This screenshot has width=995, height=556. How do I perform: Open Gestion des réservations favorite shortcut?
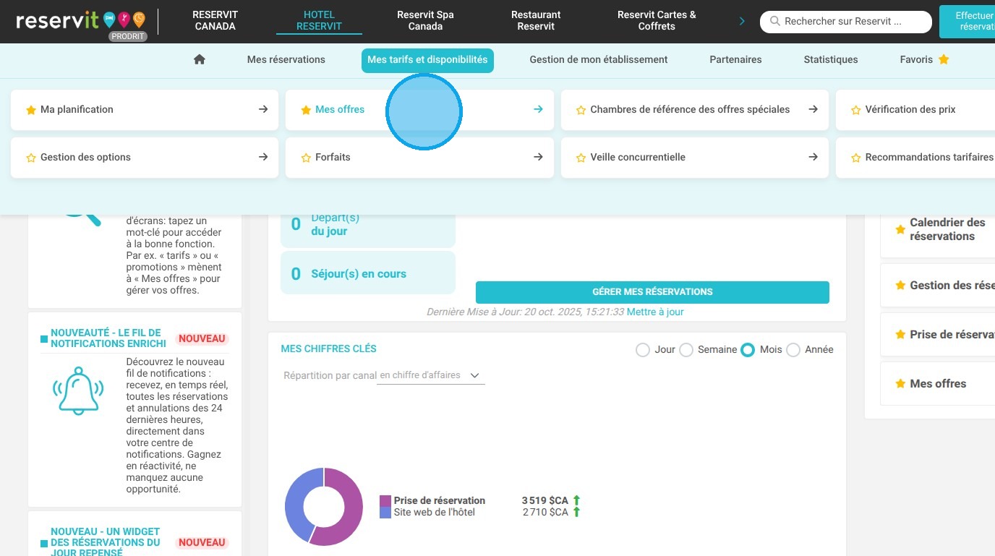(938, 286)
